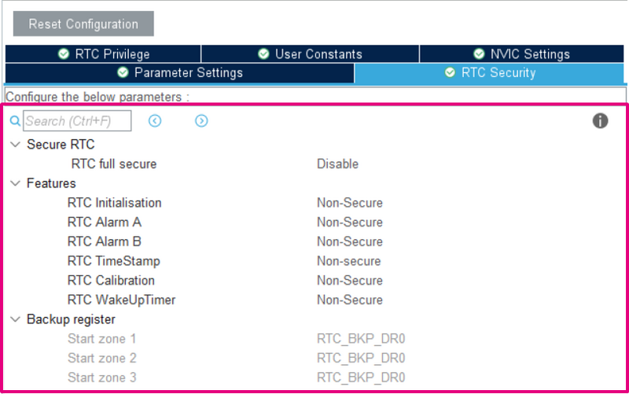Open RTC WakeUpTimer Non-Secure value
Image resolution: width=629 pixels, height=394 pixels.
pyautogui.click(x=349, y=300)
